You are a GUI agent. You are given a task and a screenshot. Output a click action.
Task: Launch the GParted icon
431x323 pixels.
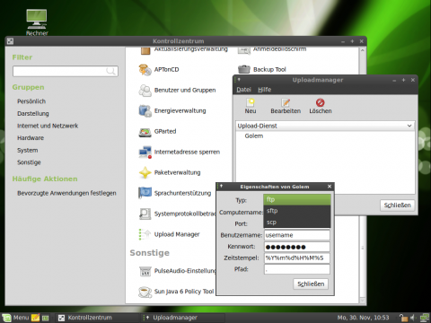tap(145, 132)
